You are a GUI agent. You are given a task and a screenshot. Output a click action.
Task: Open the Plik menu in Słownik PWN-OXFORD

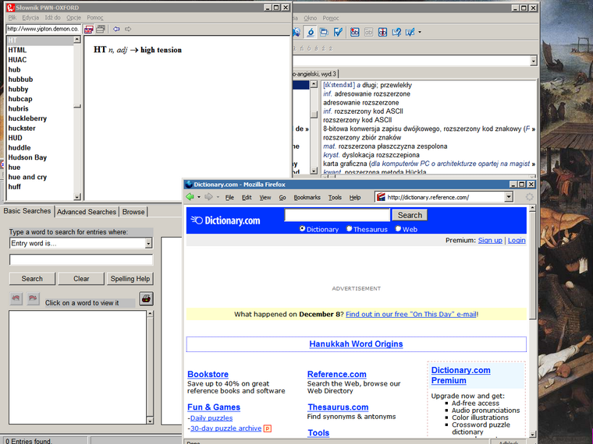(x=12, y=18)
